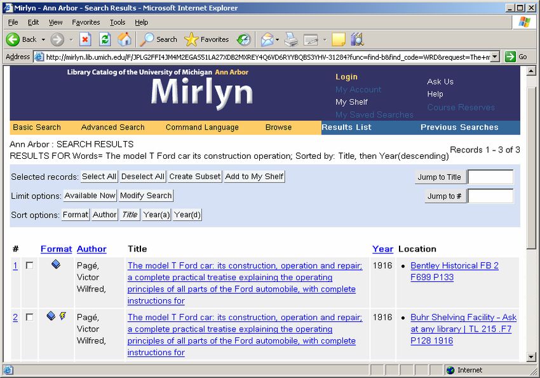540x378 pixels.
Task: Open the My Shelf link
Action: [x=351, y=102]
